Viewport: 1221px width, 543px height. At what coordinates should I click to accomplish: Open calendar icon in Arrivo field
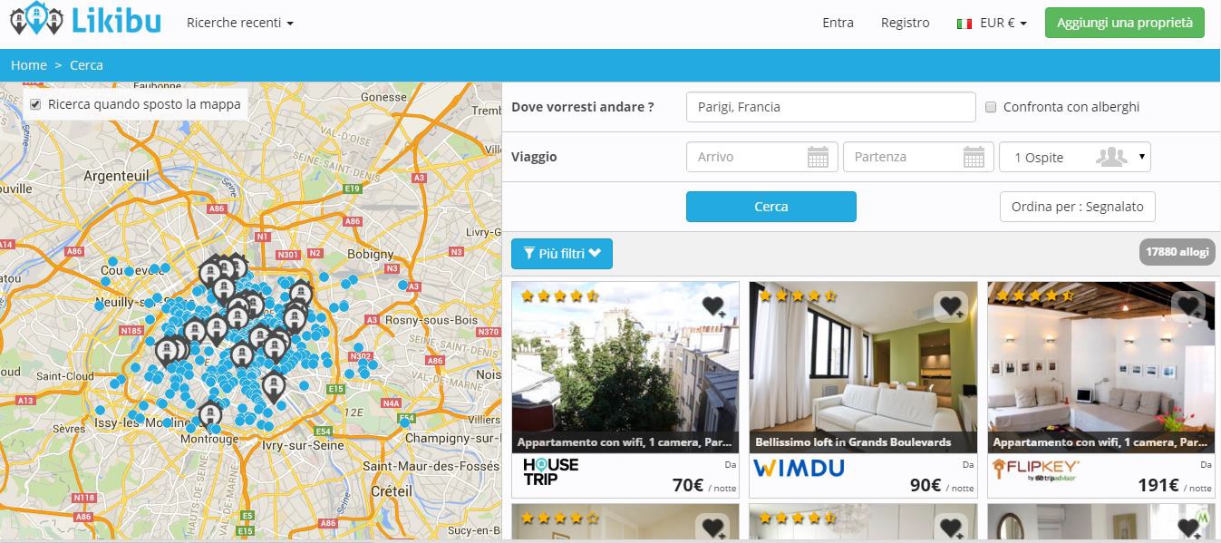818,157
